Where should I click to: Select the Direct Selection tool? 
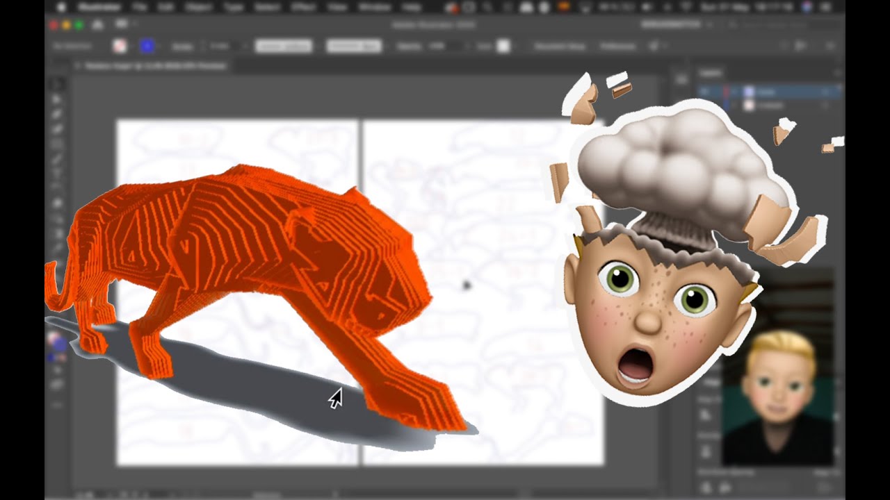(58, 99)
